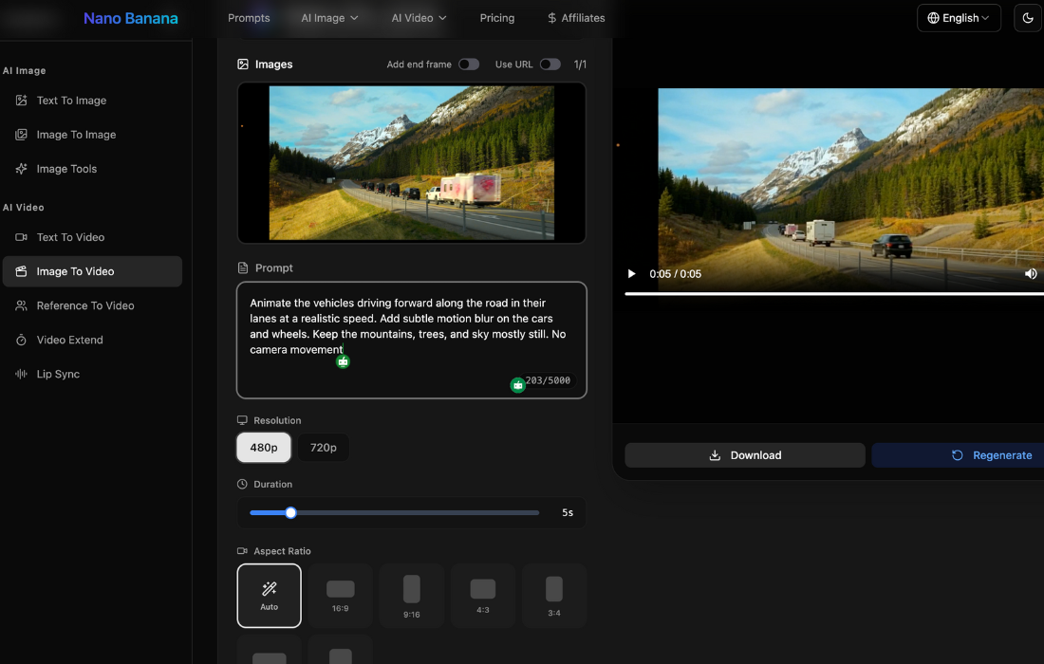Select the 9:16 aspect ratio icon
Screen dimensions: 1044x664
411,595
